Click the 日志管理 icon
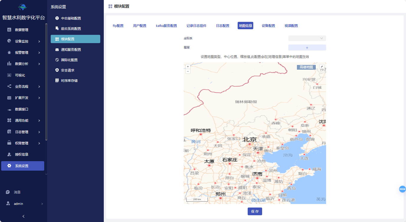 9,132
